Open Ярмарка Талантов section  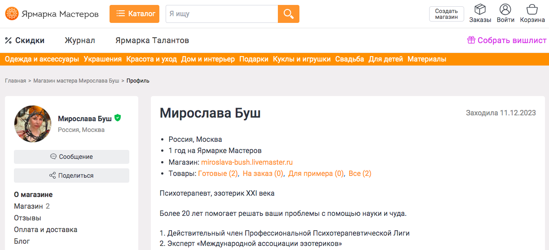click(152, 40)
